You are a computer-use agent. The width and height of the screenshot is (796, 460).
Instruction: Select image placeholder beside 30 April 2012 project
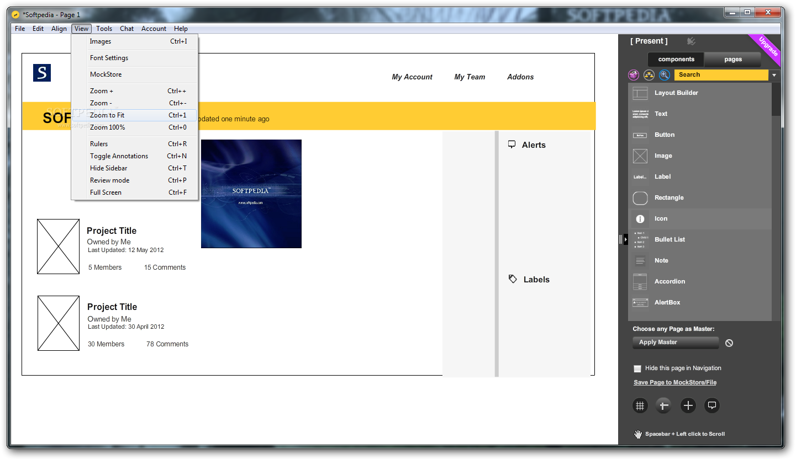click(59, 323)
